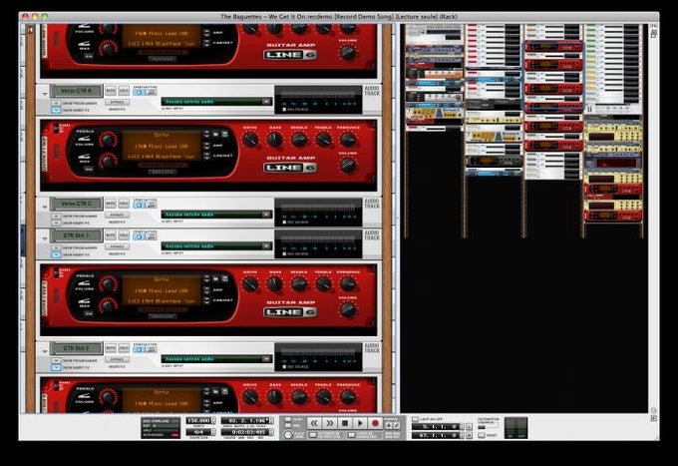The image size is (678, 466).
Task: Bypass insert FX on GTR Skit 1
Action: click(118, 246)
